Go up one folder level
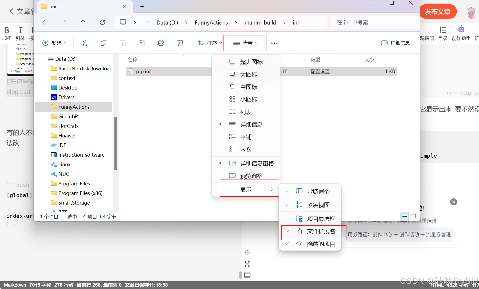Viewport: 479px width, 289px height. coord(83,22)
